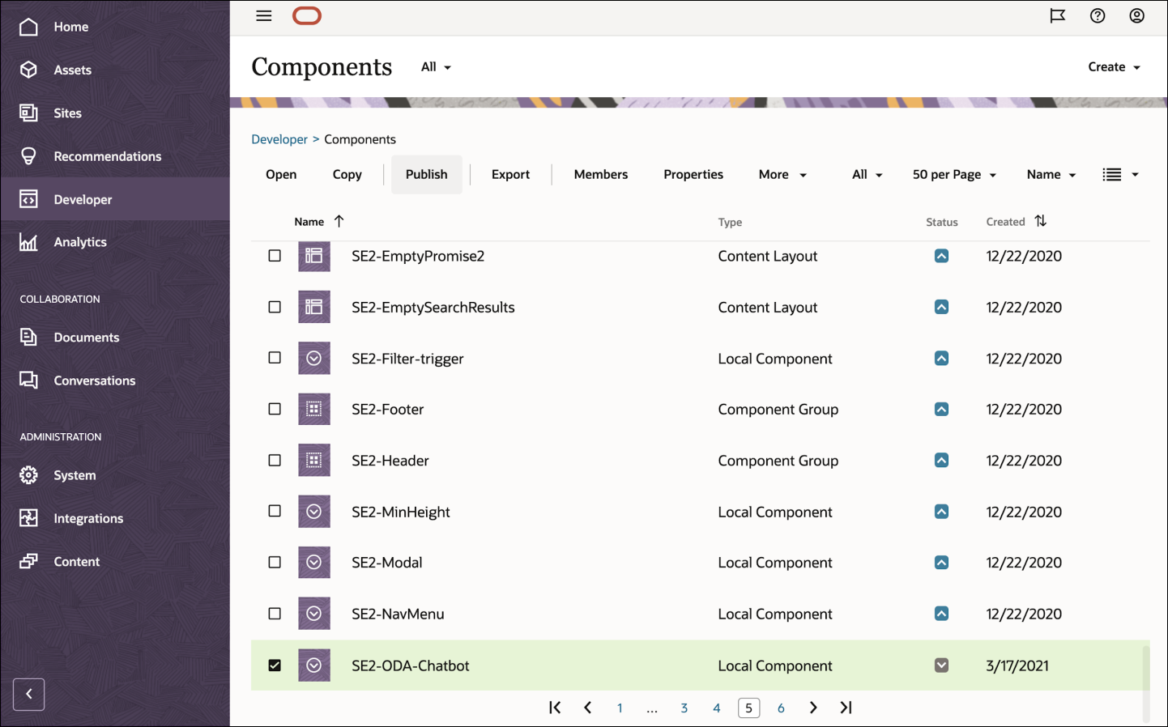
Task: Go to page 6 in pagination
Action: pyautogui.click(x=781, y=708)
